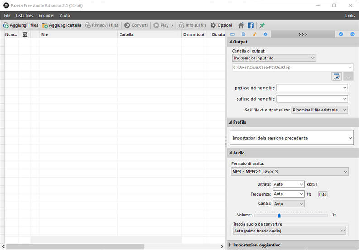
Task: Click Aggiungi cartella in the toolbar
Action: [62, 25]
